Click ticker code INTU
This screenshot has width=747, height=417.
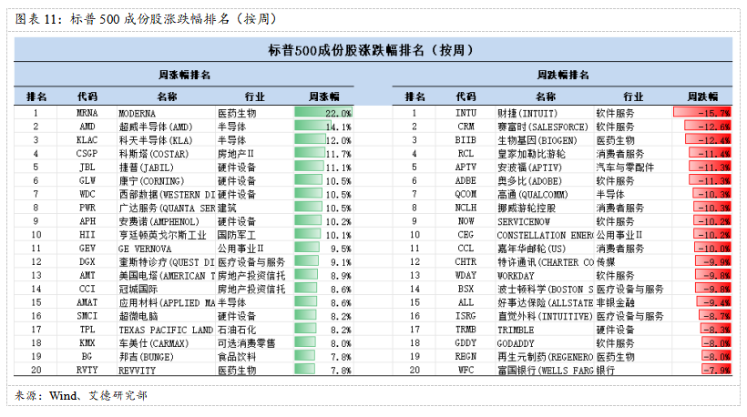466,113
